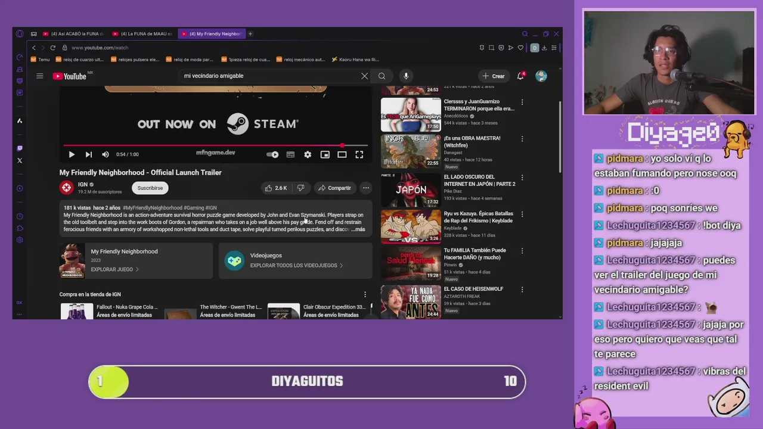Open the YouTube notifications bell
Screen dimensions: 763x429
coord(520,76)
